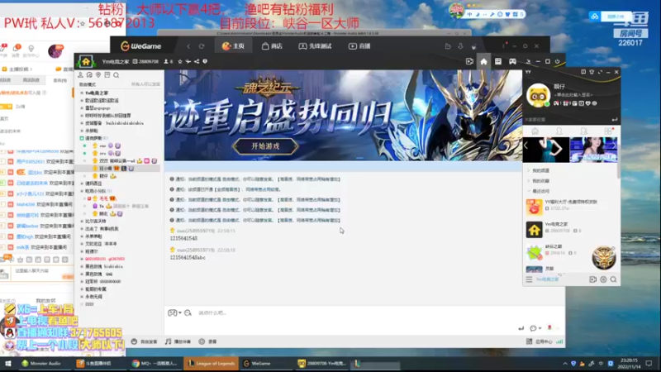
Task: Click list template icon in channel top bar
Action: tap(498, 61)
